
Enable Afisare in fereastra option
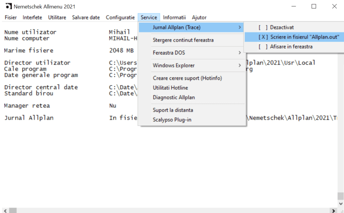(x=294, y=47)
